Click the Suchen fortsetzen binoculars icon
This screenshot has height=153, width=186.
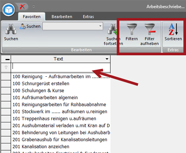112,29
